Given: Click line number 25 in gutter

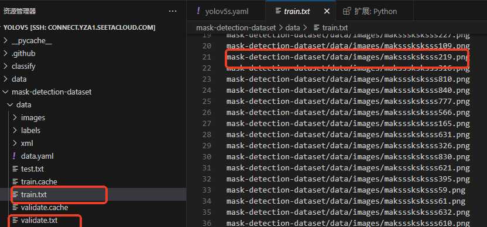Looking at the screenshot, I should 207,102.
